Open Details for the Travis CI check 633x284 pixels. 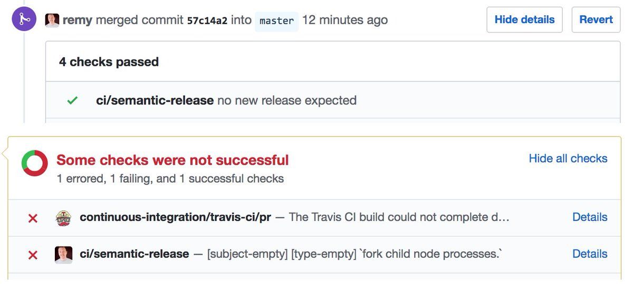(590, 217)
